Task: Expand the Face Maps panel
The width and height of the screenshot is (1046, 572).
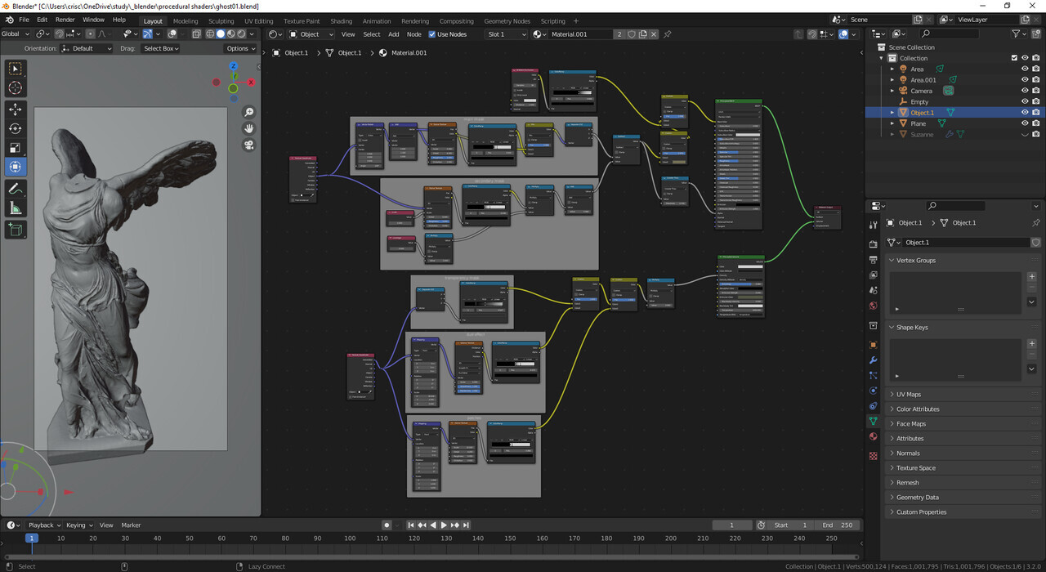Action: click(x=964, y=423)
